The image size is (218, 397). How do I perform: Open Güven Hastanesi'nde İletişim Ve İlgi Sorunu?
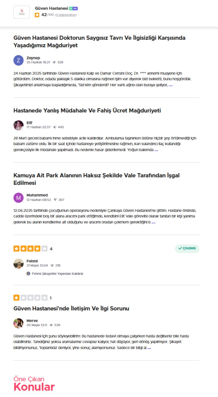point(71,309)
